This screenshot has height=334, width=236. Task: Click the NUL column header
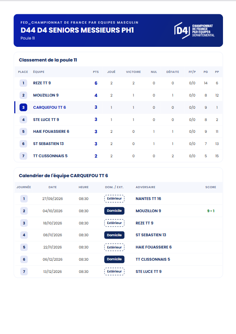pos(154,72)
